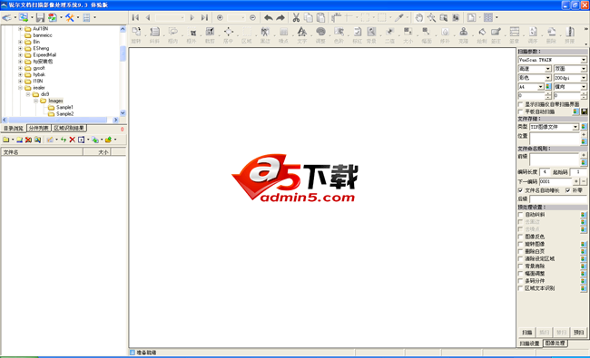Click the zoom in plus icon
The height and width of the screenshot is (358, 590).
[x=221, y=17]
